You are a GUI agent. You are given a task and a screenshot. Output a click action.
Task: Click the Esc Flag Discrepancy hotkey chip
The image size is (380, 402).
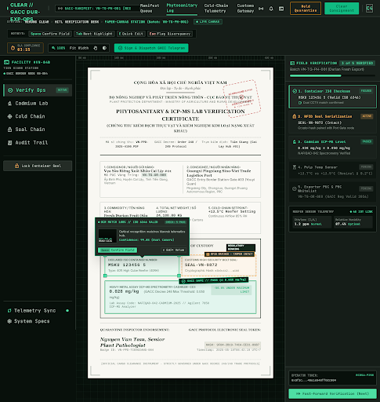[170, 34]
